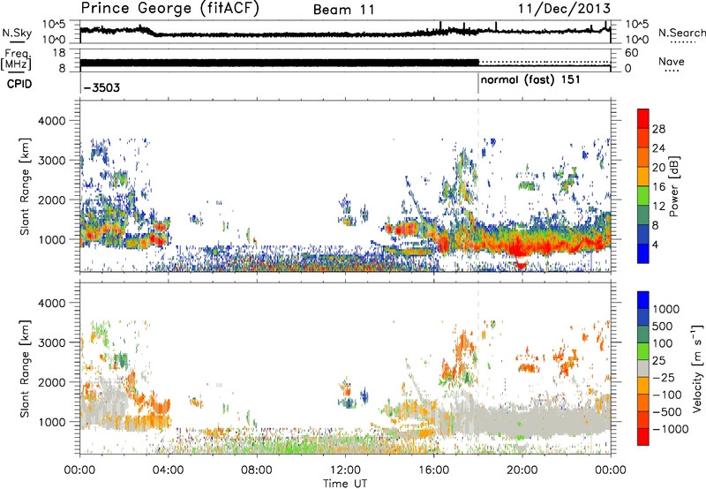The width and height of the screenshot is (706, 489).
Task: Click the '24' power colorbar label
Action: click(658, 148)
